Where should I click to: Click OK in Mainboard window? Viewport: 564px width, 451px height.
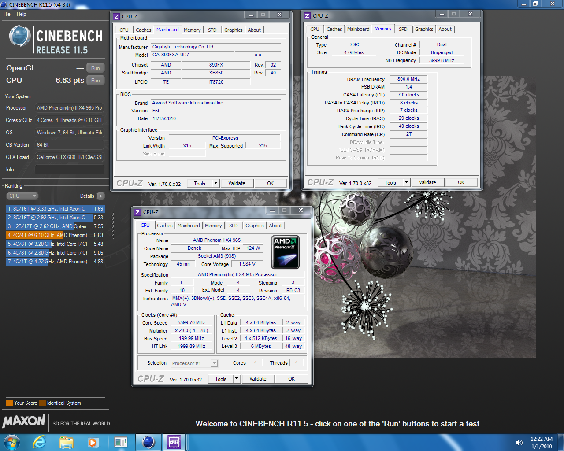270,183
